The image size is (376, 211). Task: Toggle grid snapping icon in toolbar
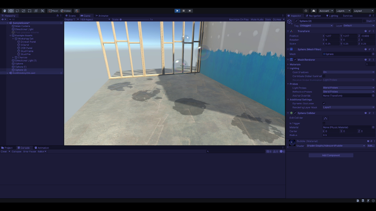tap(77, 11)
